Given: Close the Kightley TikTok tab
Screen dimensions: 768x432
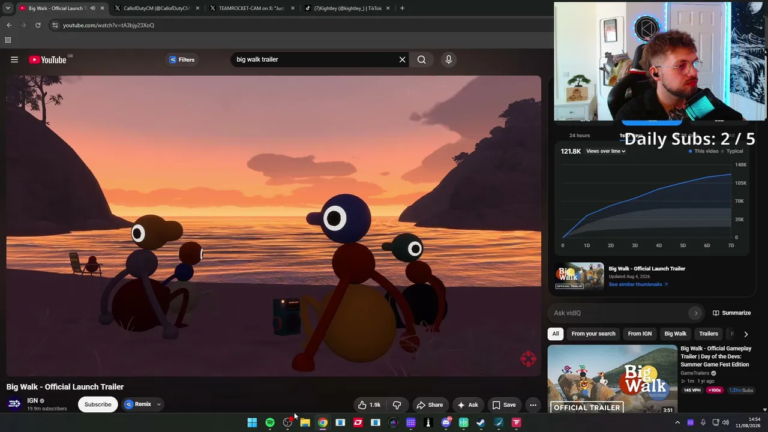Looking at the screenshot, I should click(x=388, y=8).
